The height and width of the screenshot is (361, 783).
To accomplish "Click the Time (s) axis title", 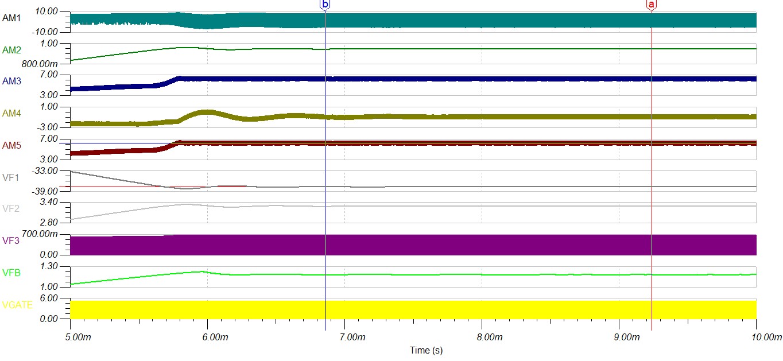I will [x=426, y=350].
